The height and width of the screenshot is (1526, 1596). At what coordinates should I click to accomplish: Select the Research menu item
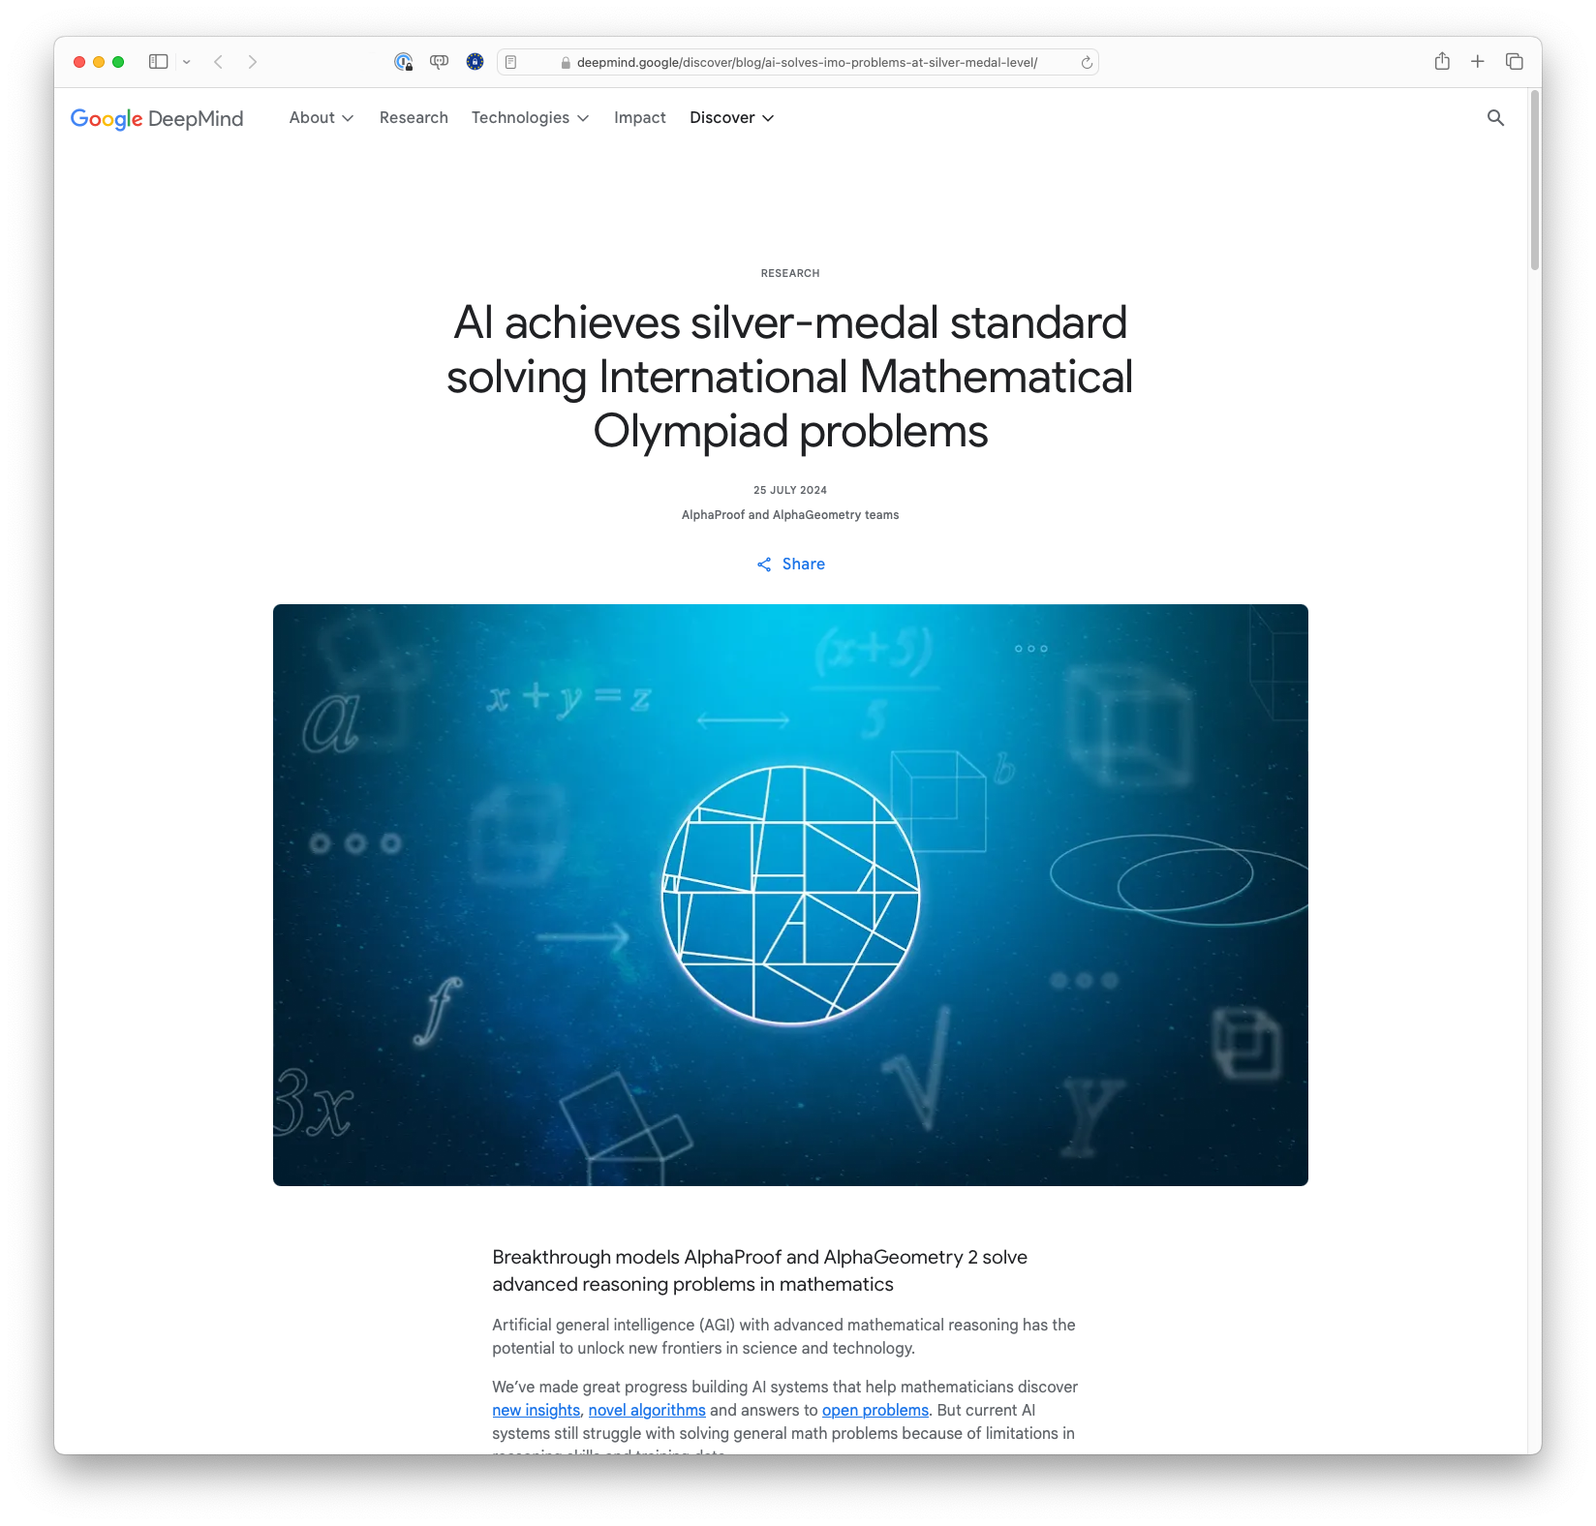coord(414,117)
